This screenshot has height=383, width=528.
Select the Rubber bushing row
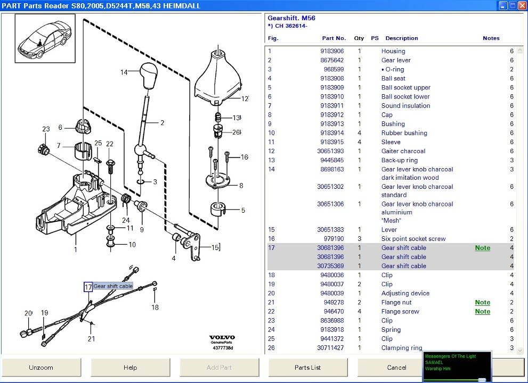(x=391, y=133)
